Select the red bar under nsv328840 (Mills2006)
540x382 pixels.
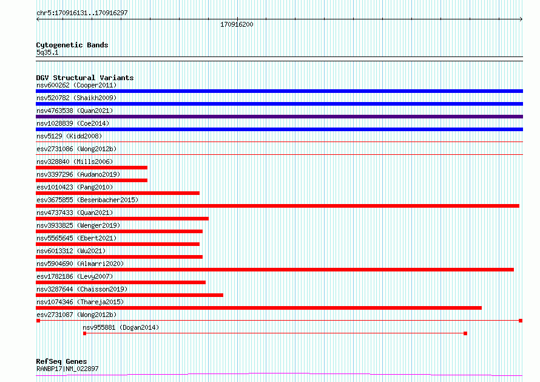point(92,168)
